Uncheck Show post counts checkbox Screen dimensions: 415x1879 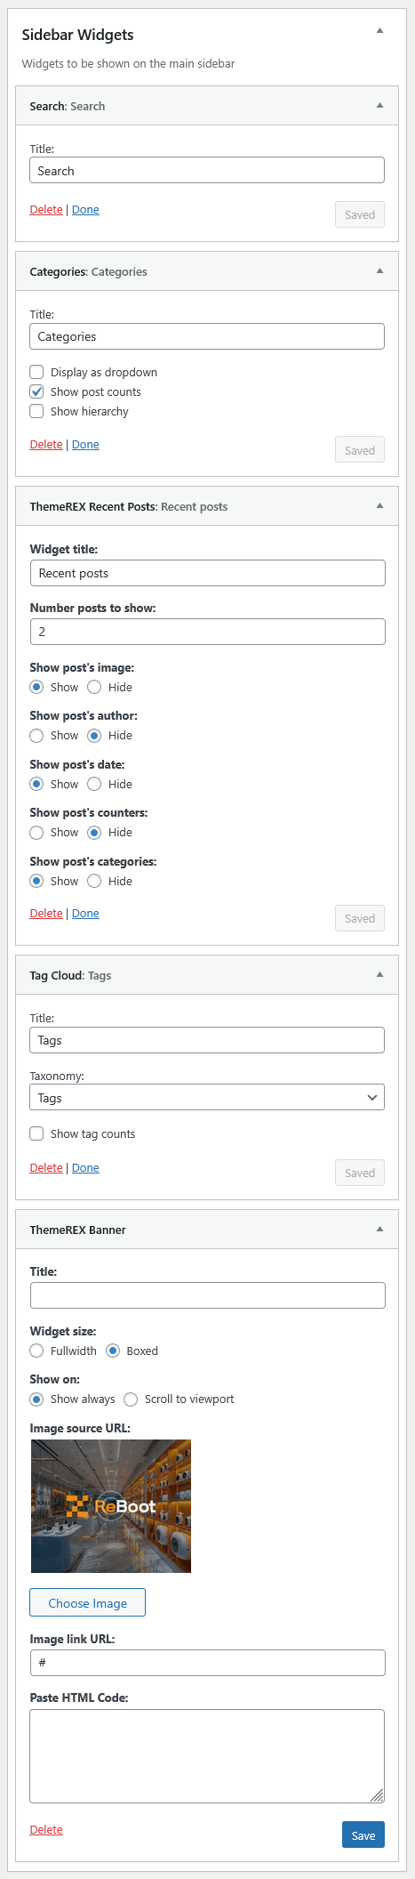coord(36,391)
